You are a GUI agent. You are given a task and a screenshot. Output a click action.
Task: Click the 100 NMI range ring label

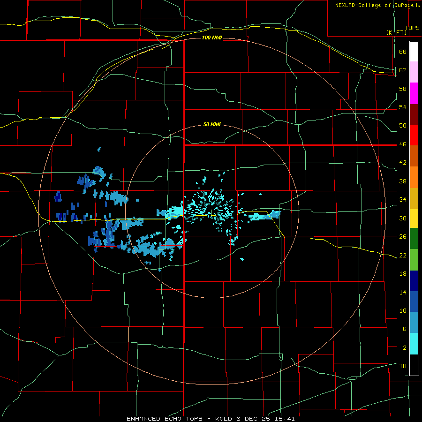coord(212,38)
